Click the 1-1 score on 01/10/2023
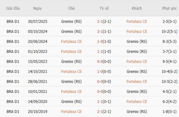Viewport: 179px width, 117px height. tap(100, 51)
